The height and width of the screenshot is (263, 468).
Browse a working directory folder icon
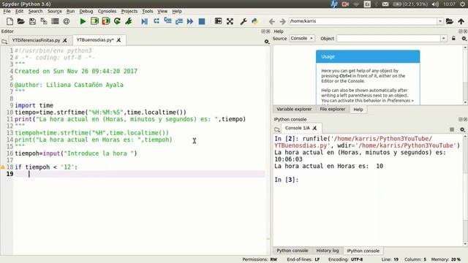pos(450,21)
